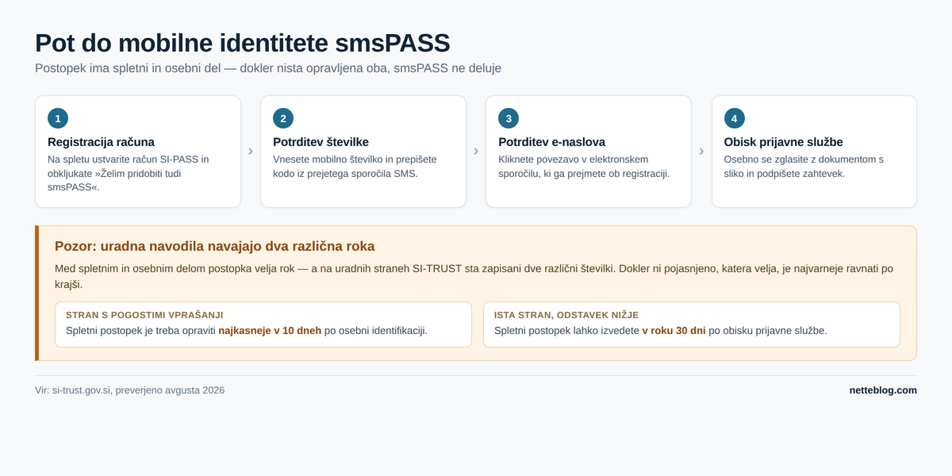
Task: Select the Potrditev e-naslova heading
Action: (x=551, y=142)
